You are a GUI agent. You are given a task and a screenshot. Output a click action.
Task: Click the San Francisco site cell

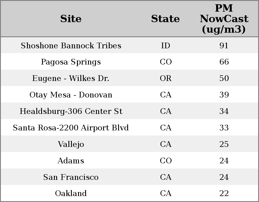click(x=71, y=177)
